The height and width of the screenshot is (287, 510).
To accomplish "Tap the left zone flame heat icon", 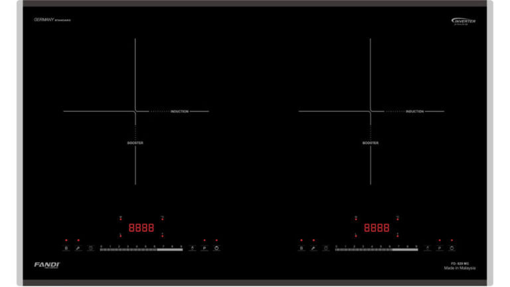I will coord(193,248).
